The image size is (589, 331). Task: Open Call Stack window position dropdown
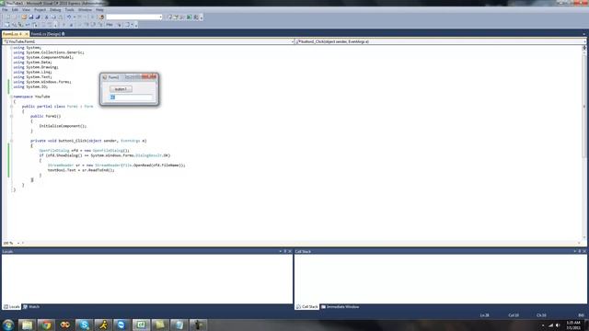[575, 251]
